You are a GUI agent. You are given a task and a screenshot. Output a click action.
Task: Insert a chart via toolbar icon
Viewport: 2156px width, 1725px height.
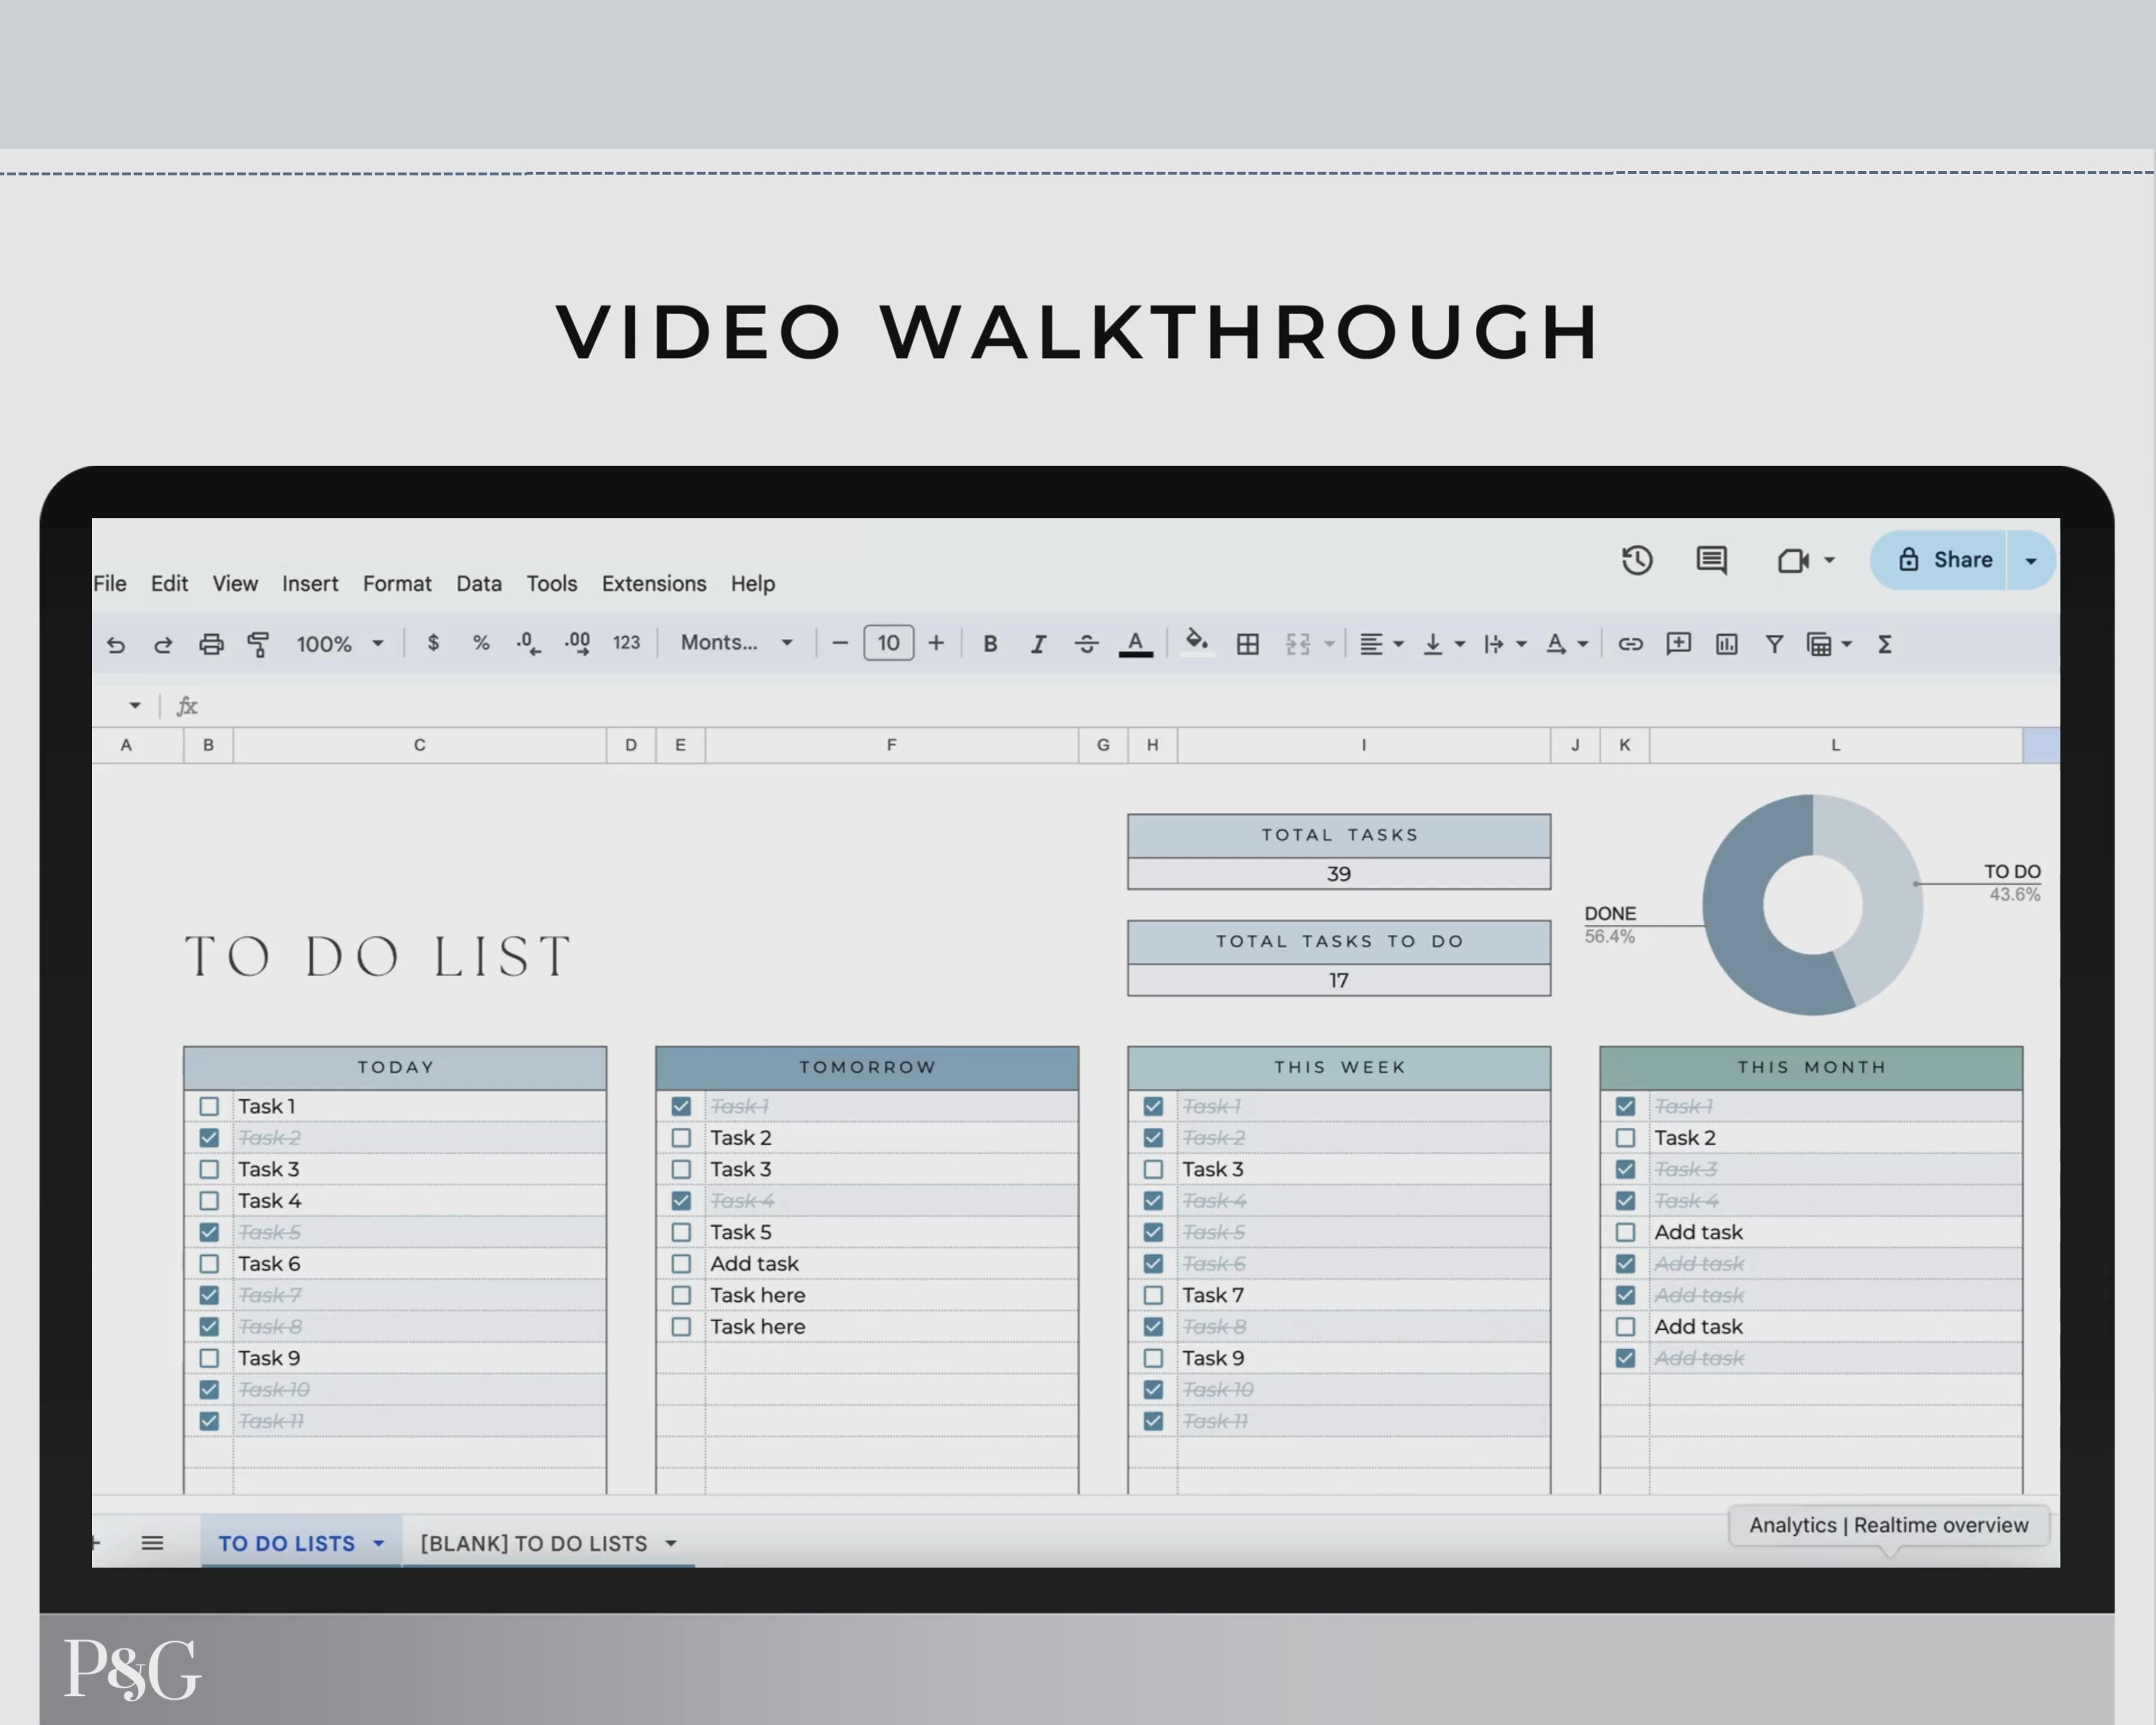coord(1726,644)
